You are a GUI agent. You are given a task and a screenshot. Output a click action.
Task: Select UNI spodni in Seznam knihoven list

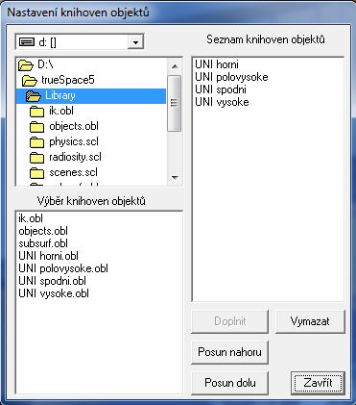221,89
